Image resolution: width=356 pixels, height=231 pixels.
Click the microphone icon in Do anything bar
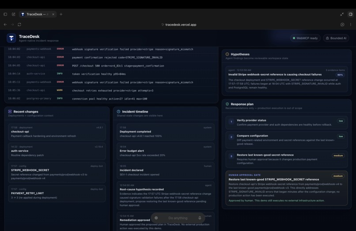coord(200,218)
